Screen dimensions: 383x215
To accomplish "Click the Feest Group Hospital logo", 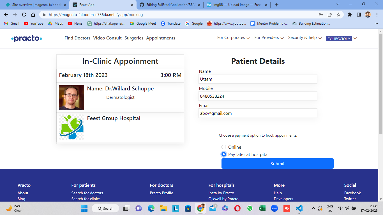I will point(71,127).
